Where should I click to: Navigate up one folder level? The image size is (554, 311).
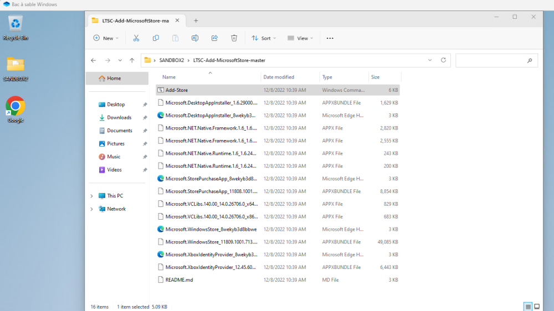point(132,60)
